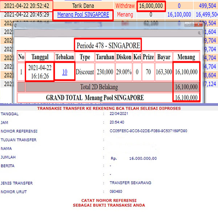Click the Taruhan column header

click(105, 57)
